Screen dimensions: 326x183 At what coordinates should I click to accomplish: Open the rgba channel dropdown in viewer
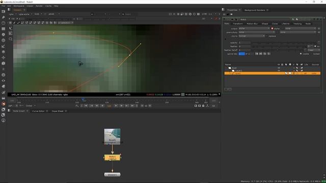(12, 14)
